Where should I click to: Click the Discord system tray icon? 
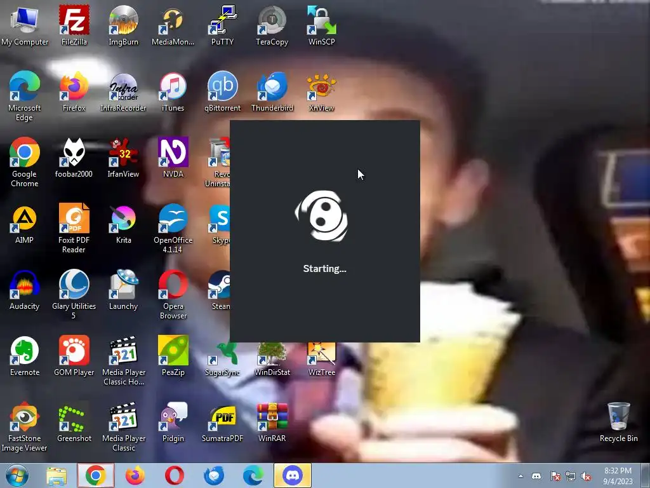coord(536,477)
